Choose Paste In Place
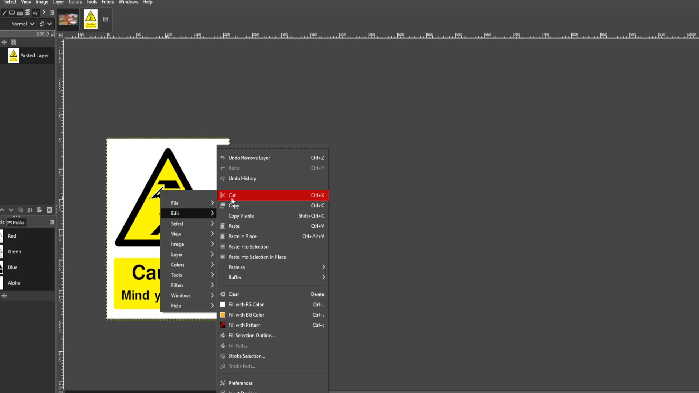This screenshot has width=699, height=393. (x=273, y=236)
